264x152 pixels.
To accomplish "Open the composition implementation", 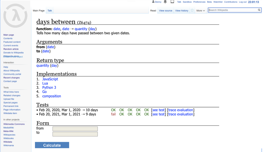I will click(x=51, y=96).
